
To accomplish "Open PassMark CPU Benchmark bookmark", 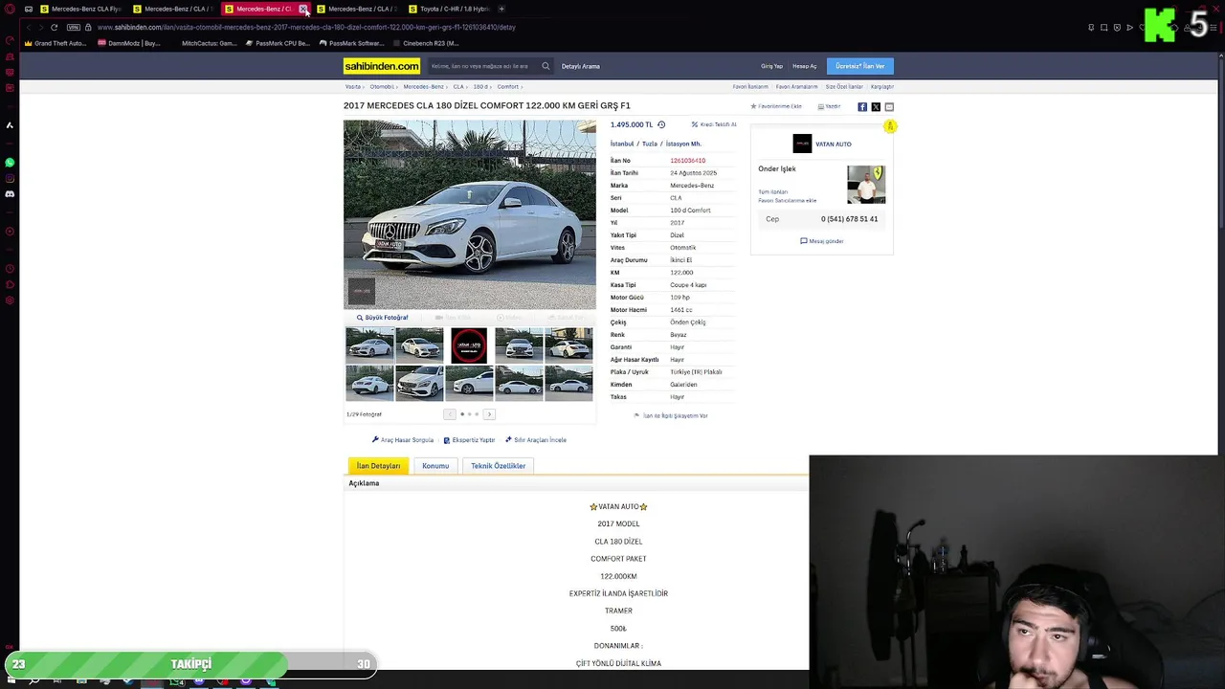I will (278, 43).
